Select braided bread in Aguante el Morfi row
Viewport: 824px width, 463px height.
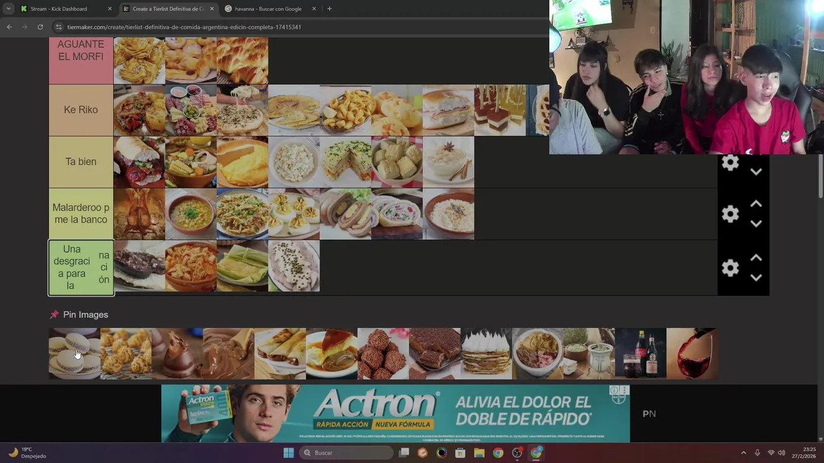(243, 60)
